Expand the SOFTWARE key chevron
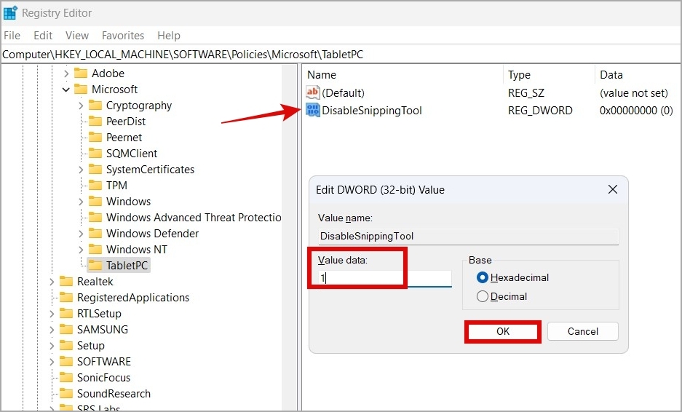The width and height of the screenshot is (682, 412). [x=52, y=362]
